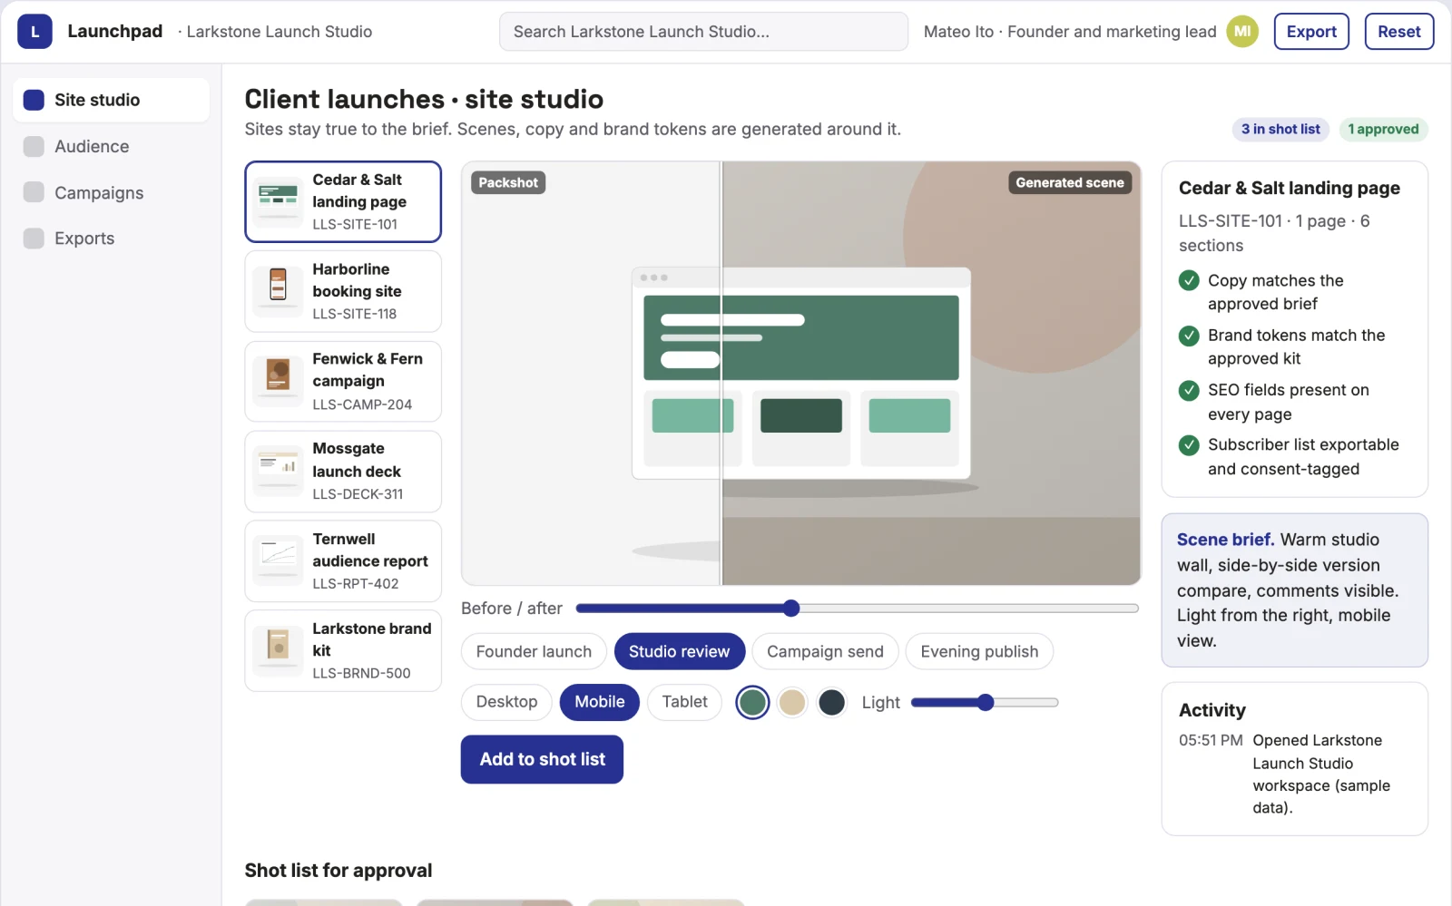This screenshot has height=906, width=1452.
Task: Focus the Search Larkstone Launch Studio field
Action: coord(703,32)
